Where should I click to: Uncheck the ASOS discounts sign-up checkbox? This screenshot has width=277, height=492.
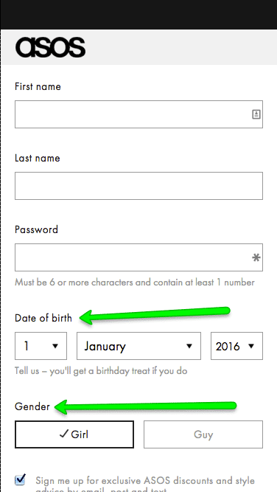click(21, 479)
